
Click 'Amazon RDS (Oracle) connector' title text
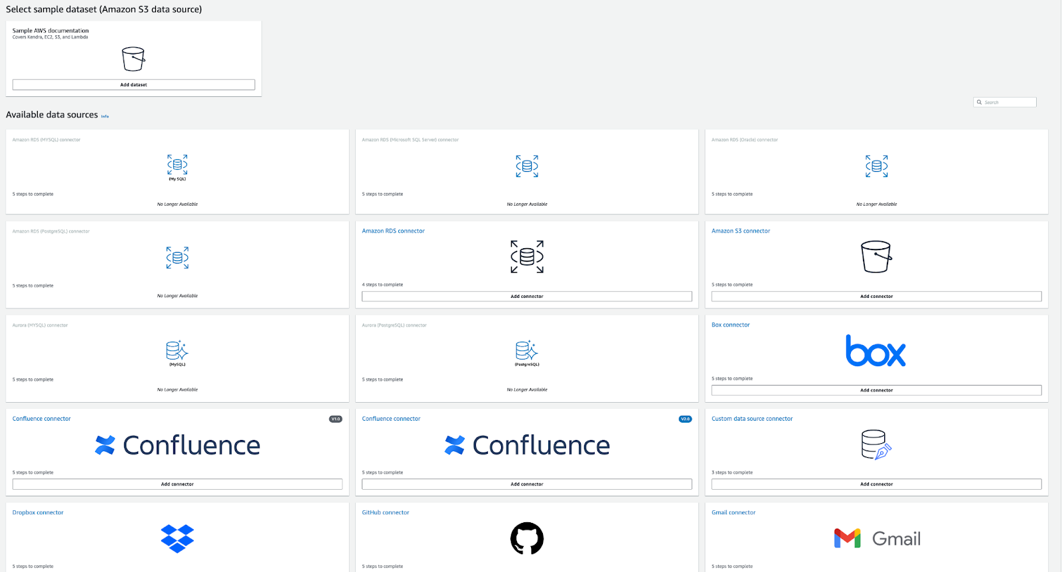point(745,140)
